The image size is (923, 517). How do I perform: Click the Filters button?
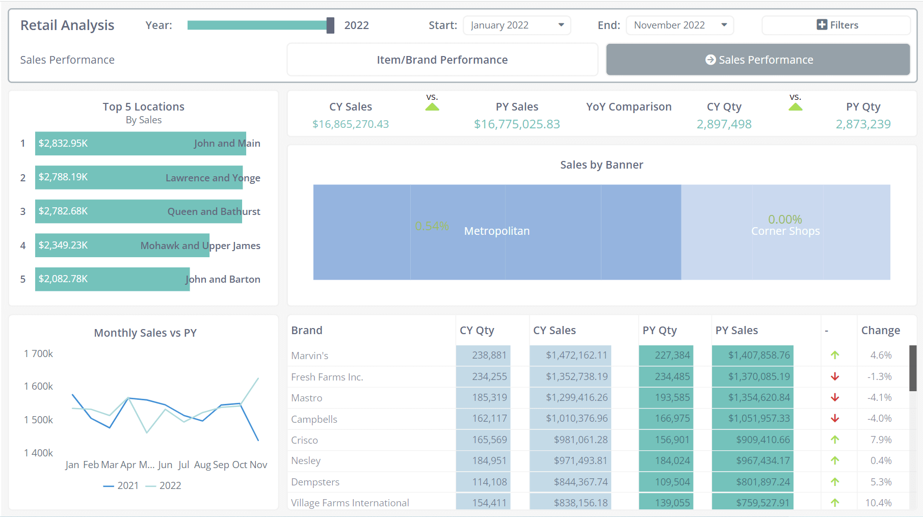click(835, 25)
